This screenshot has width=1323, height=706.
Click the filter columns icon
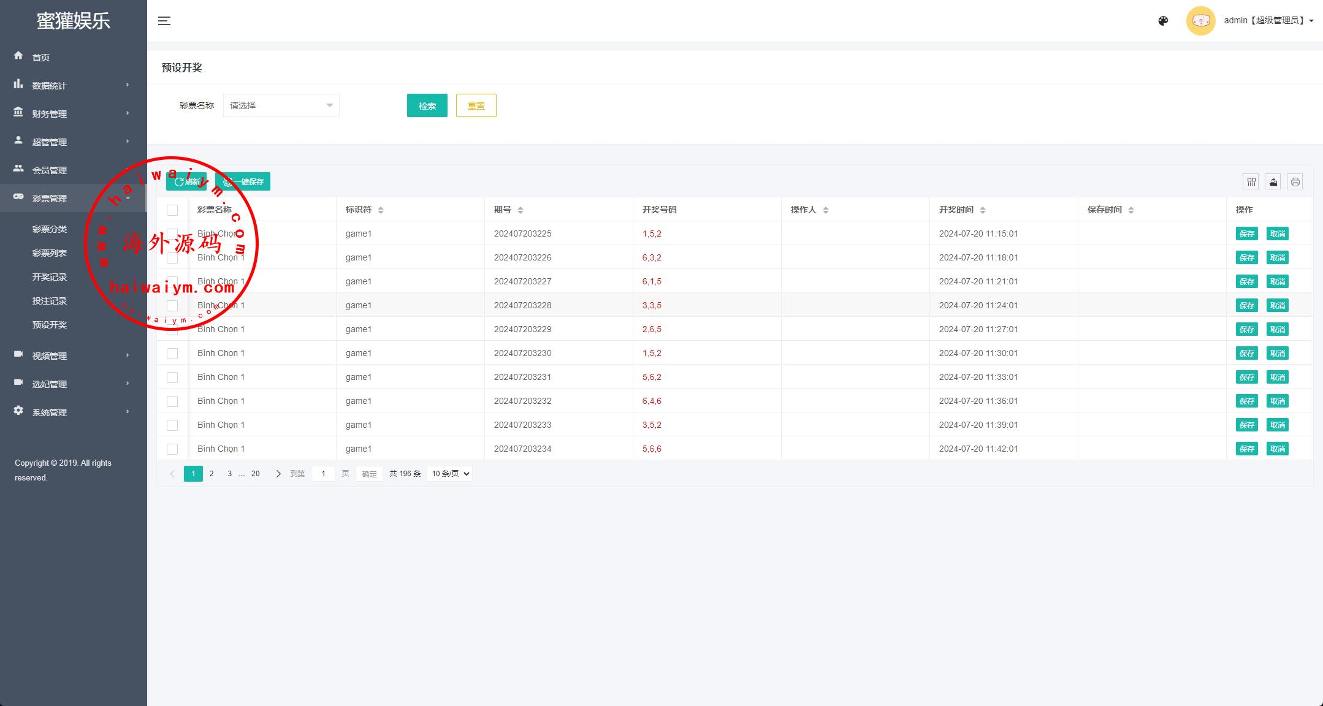tap(1251, 181)
